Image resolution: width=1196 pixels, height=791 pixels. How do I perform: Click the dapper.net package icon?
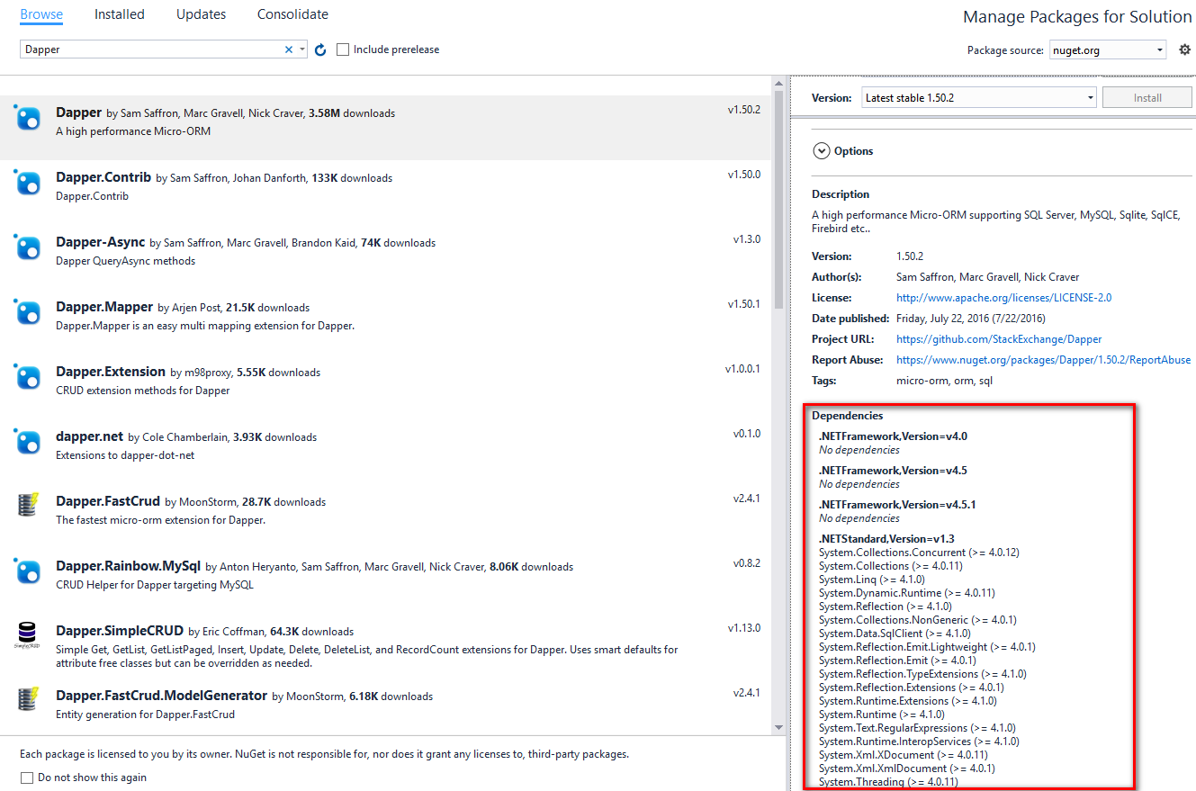pos(29,442)
